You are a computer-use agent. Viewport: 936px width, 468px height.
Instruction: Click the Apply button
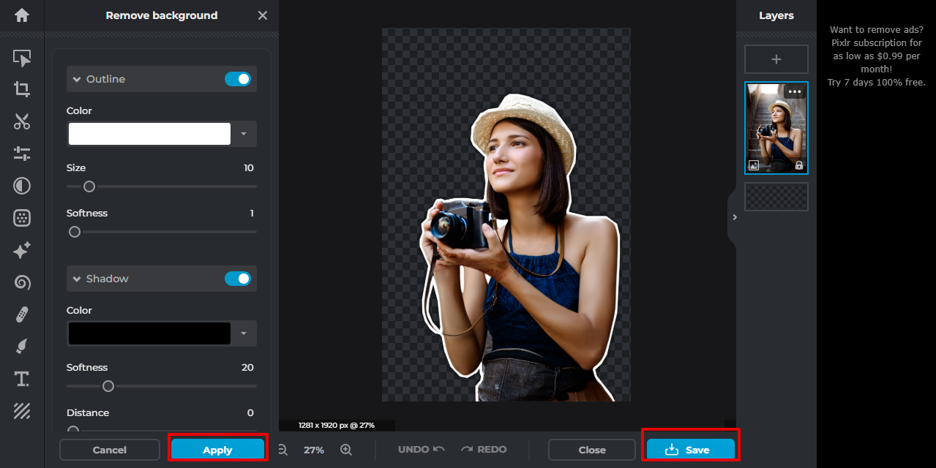[217, 450]
